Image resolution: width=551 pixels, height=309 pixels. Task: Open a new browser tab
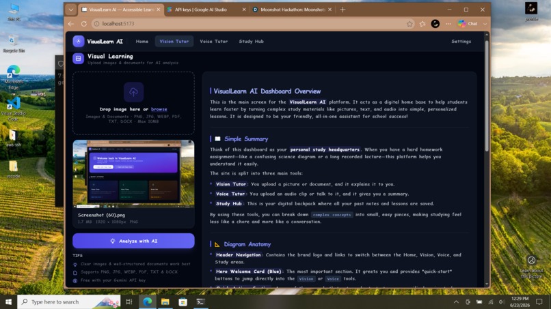click(342, 10)
